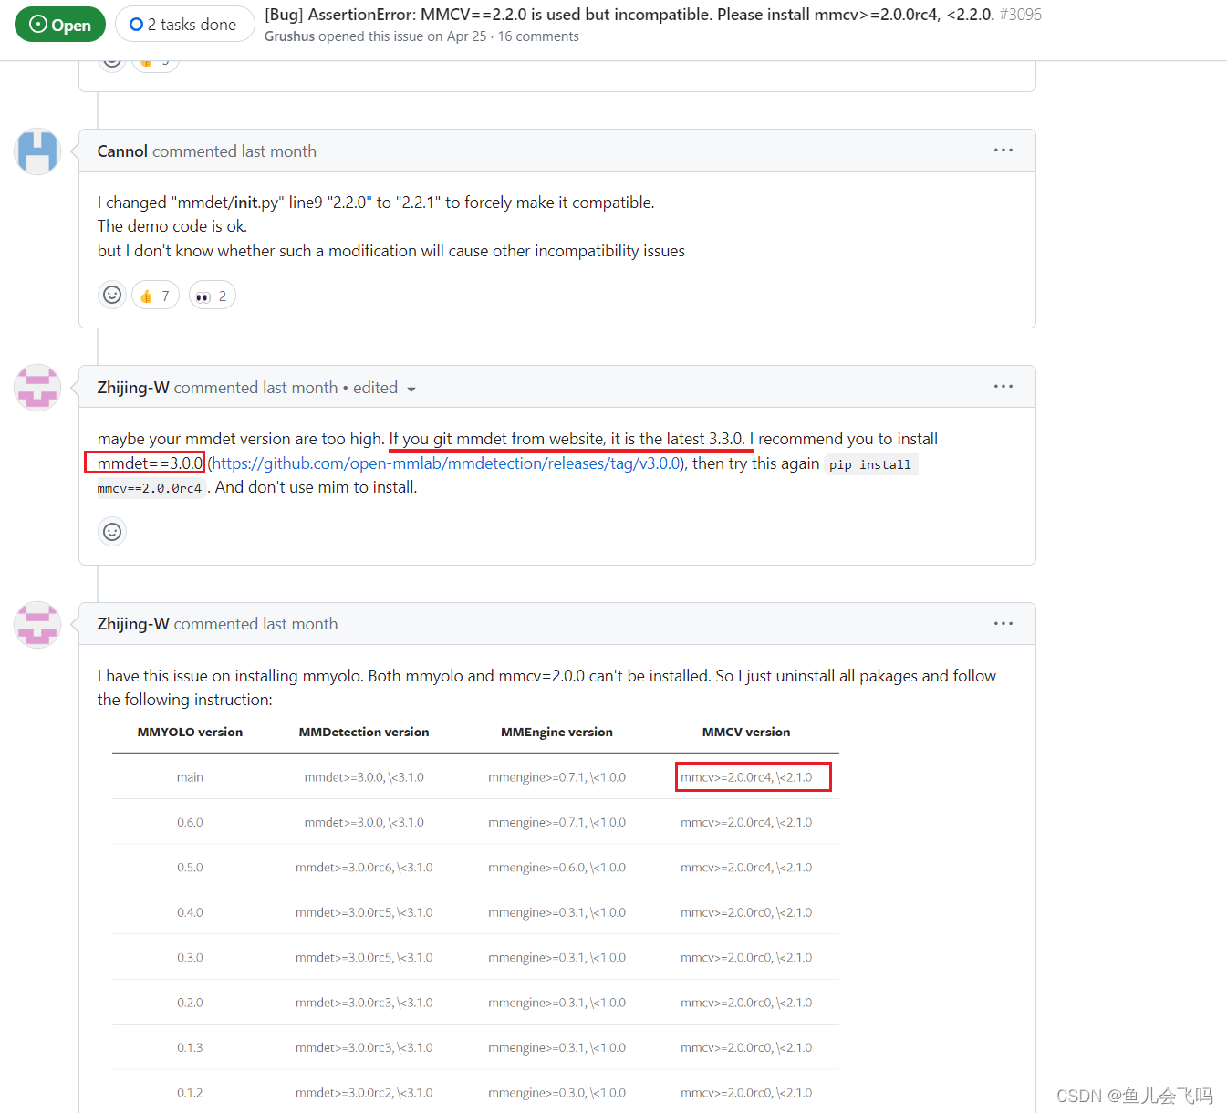The width and height of the screenshot is (1227, 1113).
Task: Toggle the thumbs-up reaction on the topmost comment
Action: tap(155, 58)
